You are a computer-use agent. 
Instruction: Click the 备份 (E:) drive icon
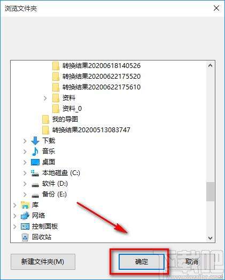pos(35,196)
